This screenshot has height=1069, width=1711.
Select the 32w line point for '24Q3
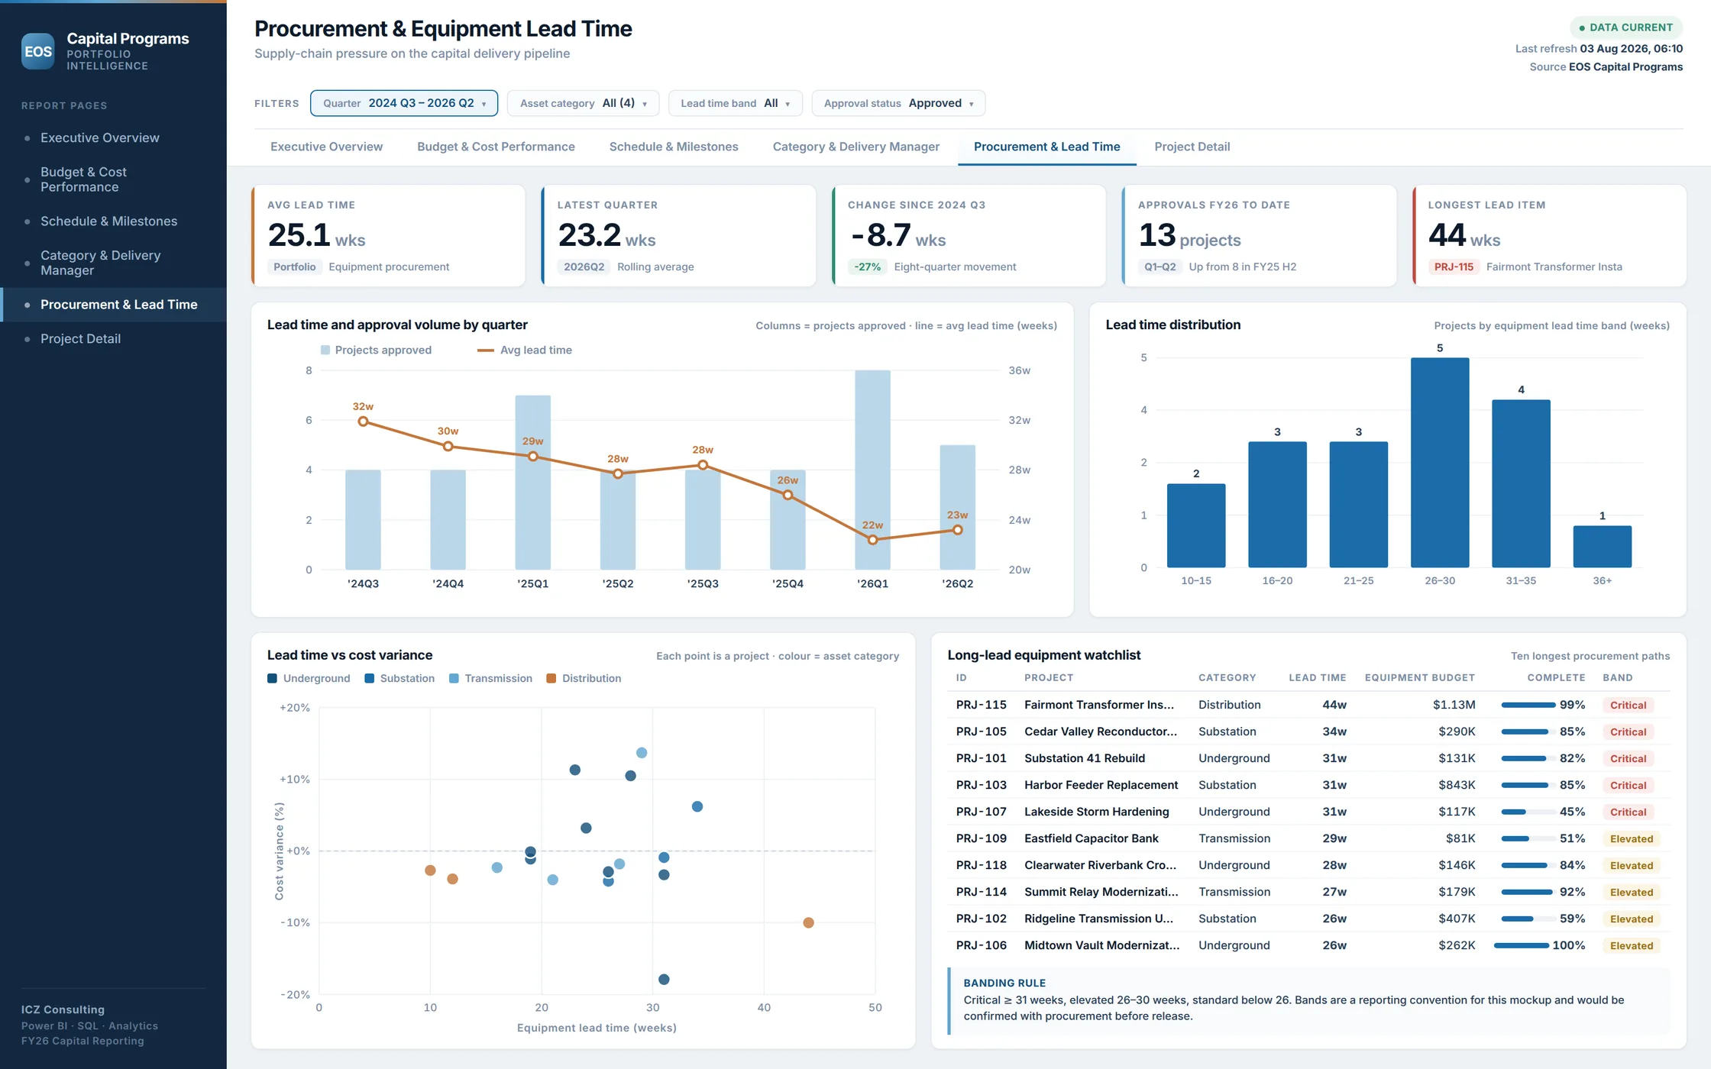click(x=363, y=421)
